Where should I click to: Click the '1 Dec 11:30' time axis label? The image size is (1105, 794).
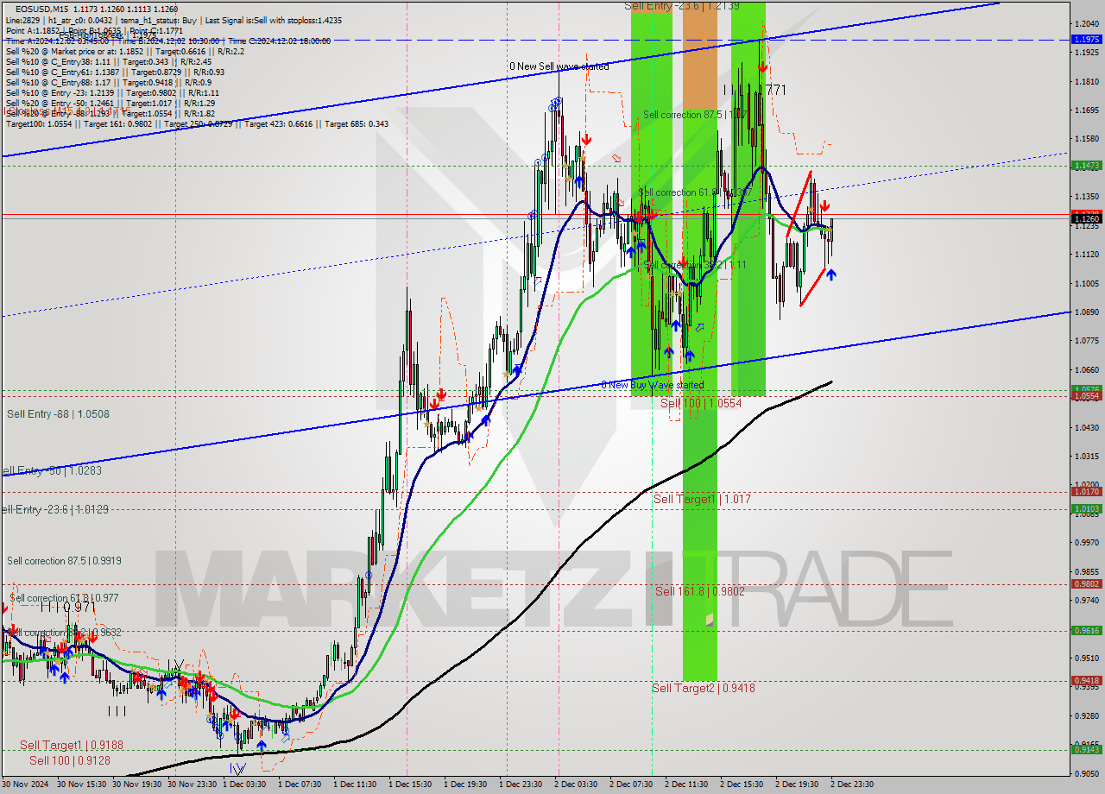pos(357,785)
